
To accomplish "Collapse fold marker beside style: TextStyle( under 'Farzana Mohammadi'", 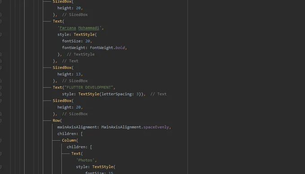I will point(0,34).
